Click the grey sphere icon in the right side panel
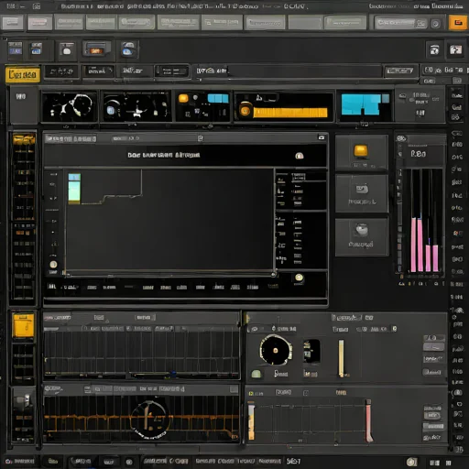Viewport: 469px width, 469px height. click(x=362, y=230)
